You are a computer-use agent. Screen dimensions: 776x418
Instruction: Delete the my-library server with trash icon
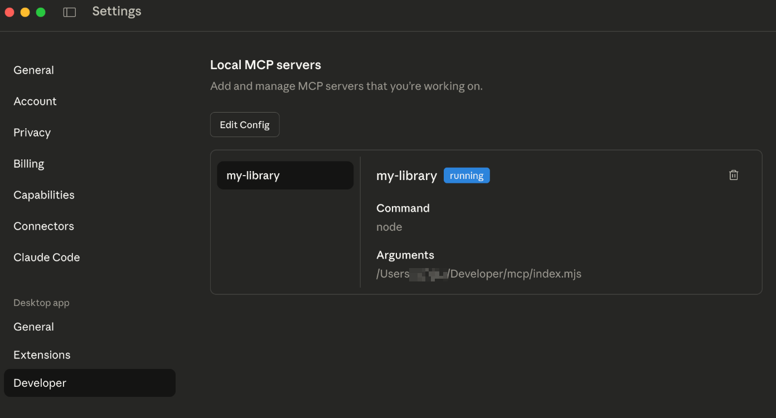tap(734, 175)
